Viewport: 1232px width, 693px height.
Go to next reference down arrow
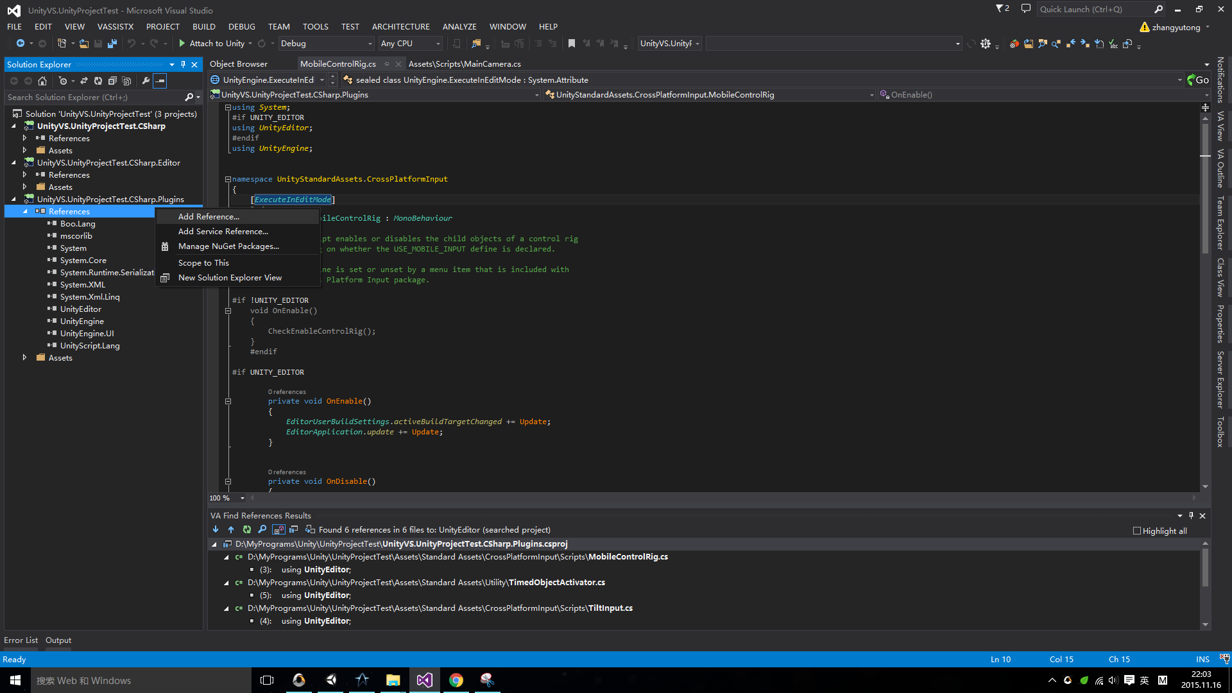pos(216,529)
